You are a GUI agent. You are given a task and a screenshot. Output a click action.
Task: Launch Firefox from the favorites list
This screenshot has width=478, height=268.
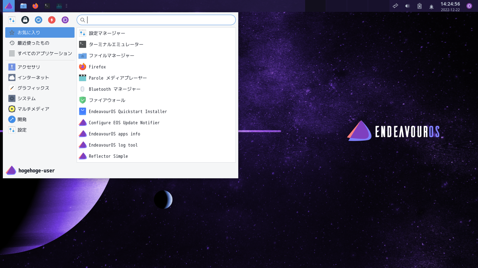coord(156,67)
